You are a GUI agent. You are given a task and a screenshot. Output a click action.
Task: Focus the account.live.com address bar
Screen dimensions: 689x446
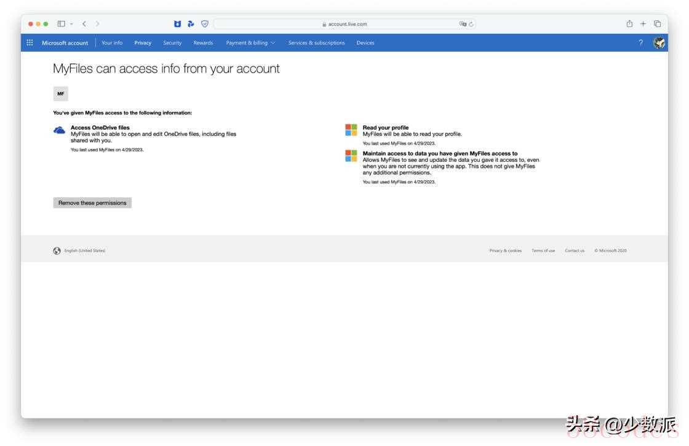[x=344, y=24]
